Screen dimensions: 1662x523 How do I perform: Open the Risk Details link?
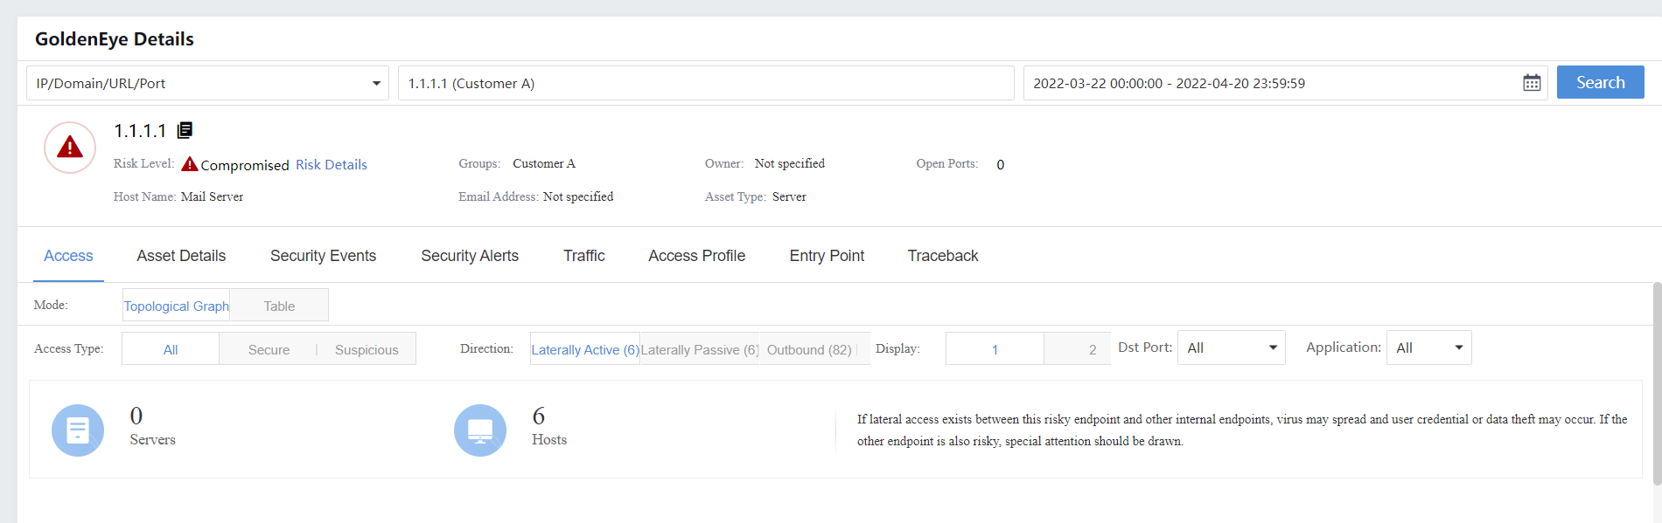[331, 164]
